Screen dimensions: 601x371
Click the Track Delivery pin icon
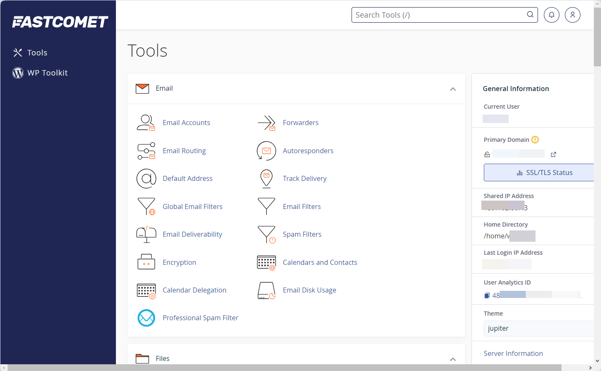click(266, 179)
